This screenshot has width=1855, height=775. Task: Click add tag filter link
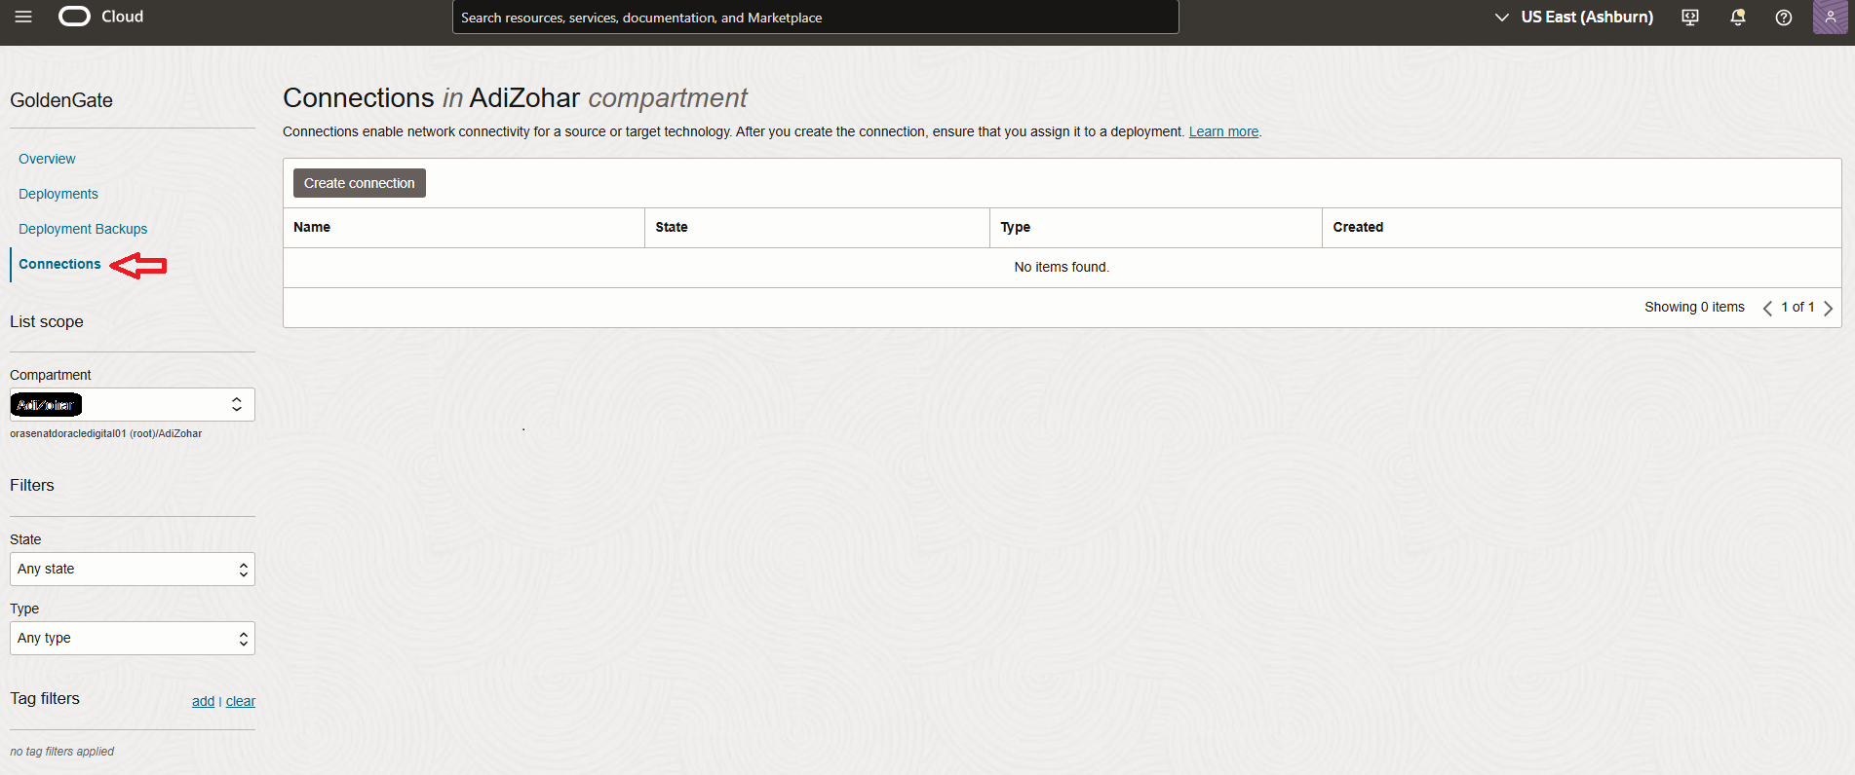pos(203,701)
